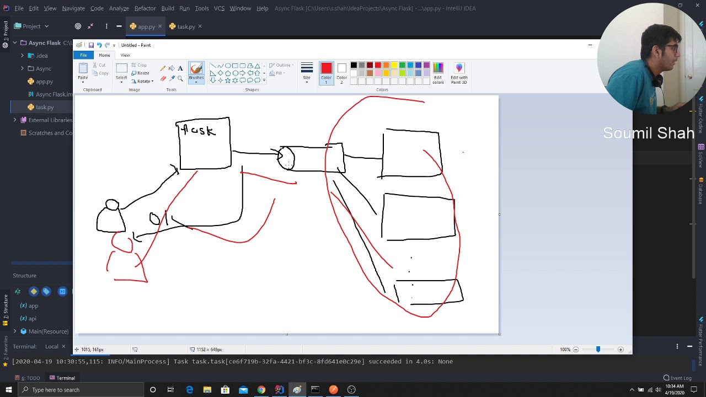This screenshot has width=706, height=397.
Task: Expand the Async folder
Action: [23, 68]
